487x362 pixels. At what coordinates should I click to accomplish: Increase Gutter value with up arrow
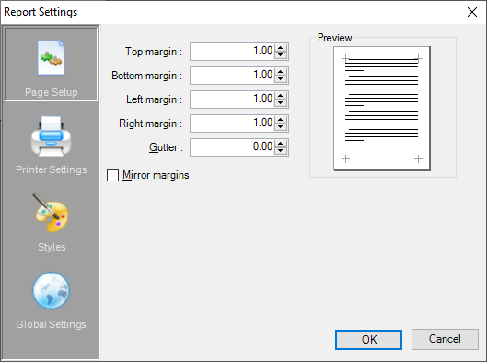coord(281,144)
